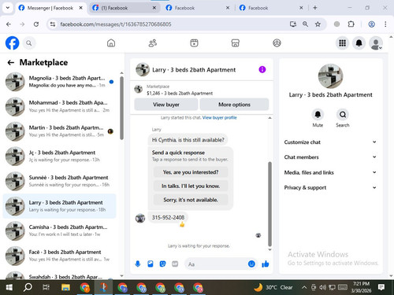Expand the Customize chat section
This screenshot has height=295, width=394.
click(x=330, y=142)
